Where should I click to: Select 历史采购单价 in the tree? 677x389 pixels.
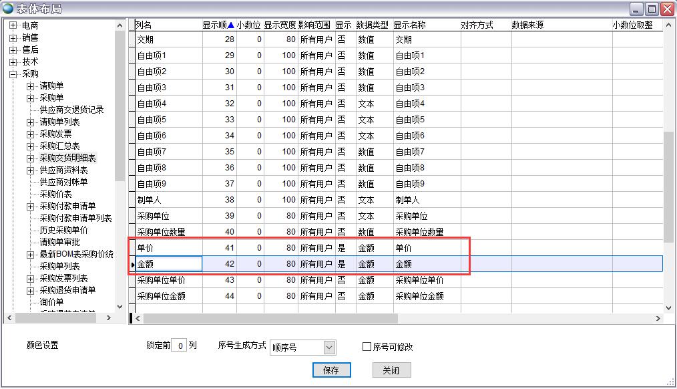[x=63, y=230]
